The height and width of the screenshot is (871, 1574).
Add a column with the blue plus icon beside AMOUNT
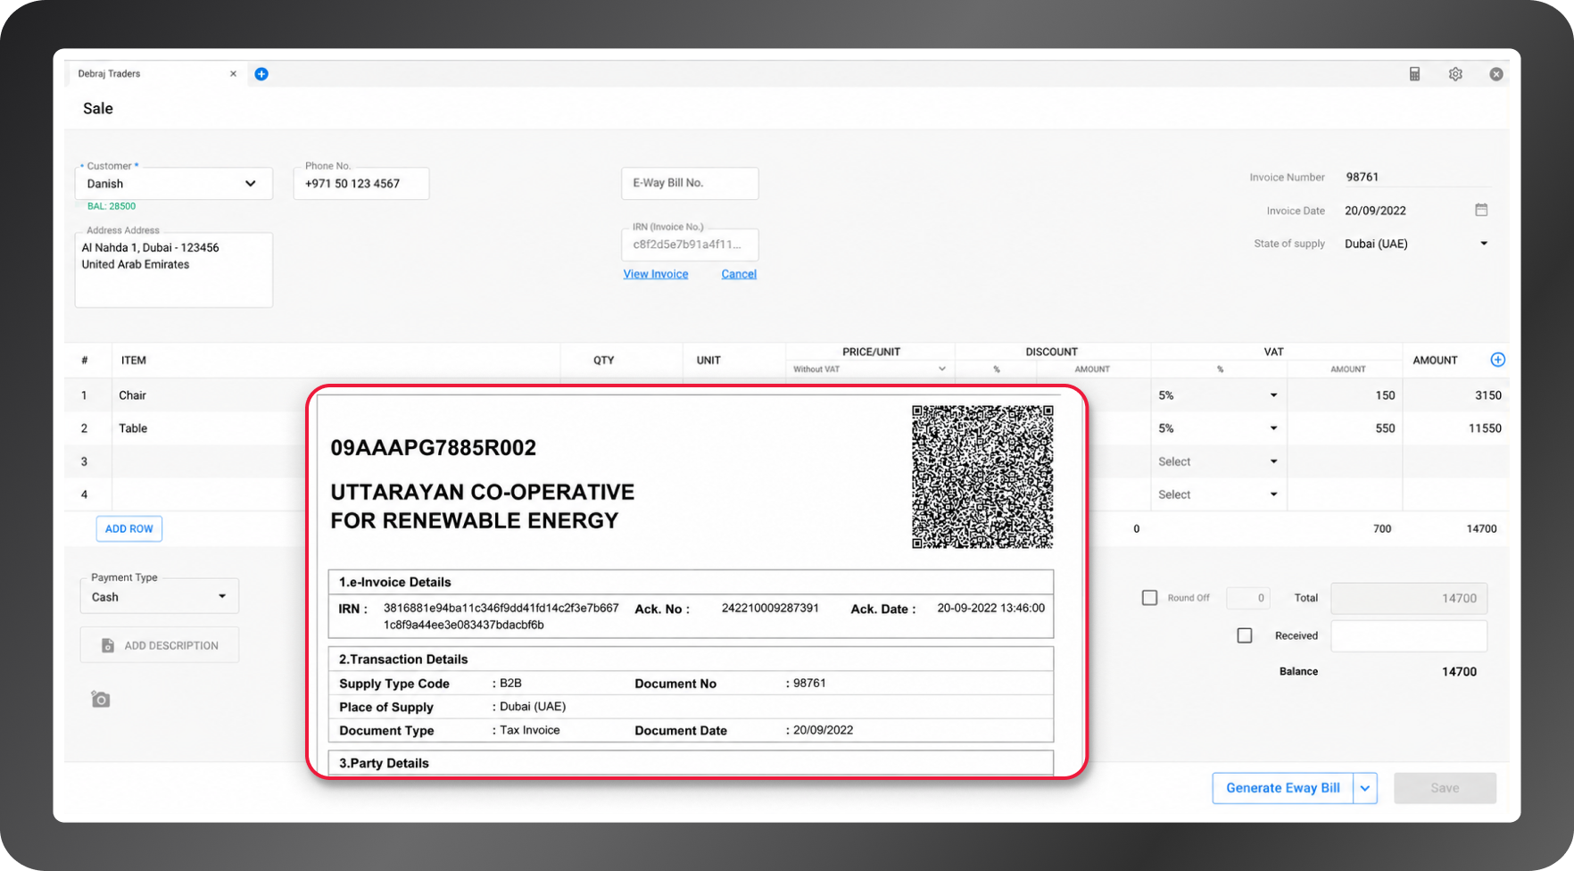click(1498, 360)
